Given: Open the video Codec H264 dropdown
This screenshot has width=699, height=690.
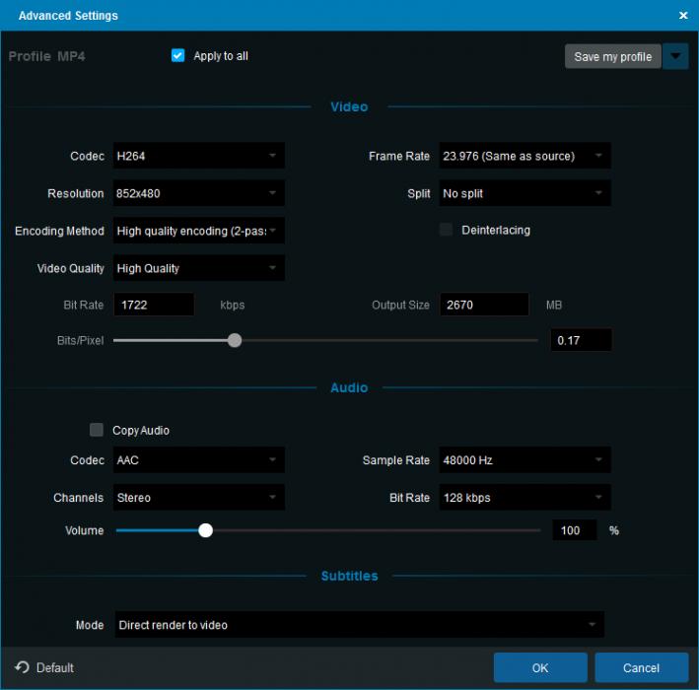Looking at the screenshot, I should [198, 156].
